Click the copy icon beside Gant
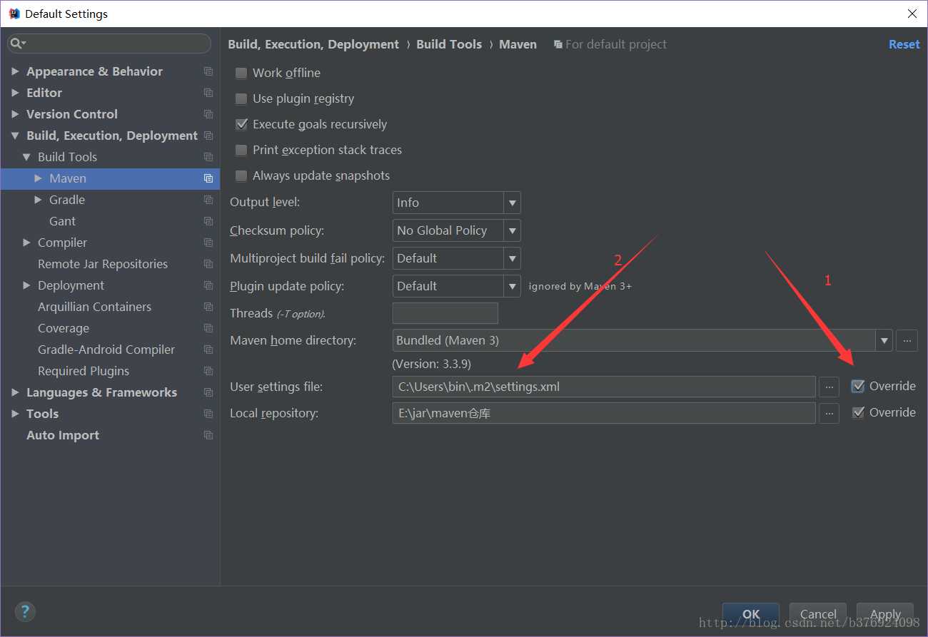 point(208,221)
